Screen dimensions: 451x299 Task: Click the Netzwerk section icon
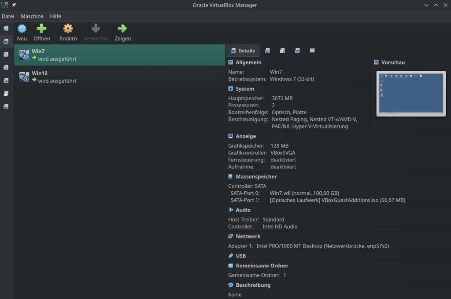click(x=230, y=236)
